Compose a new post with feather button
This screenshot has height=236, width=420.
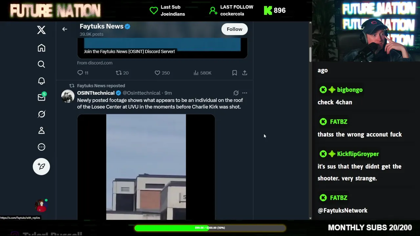[x=41, y=167]
